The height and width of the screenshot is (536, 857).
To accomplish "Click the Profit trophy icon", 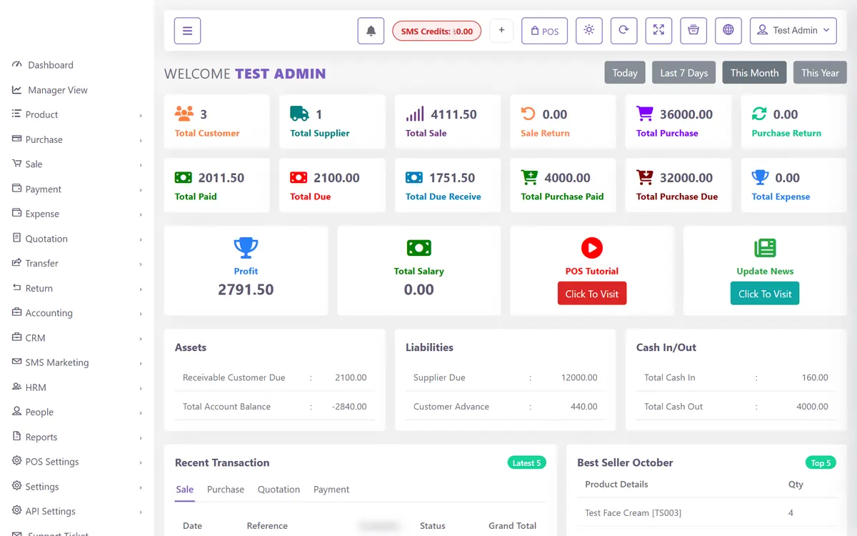I will point(246,248).
